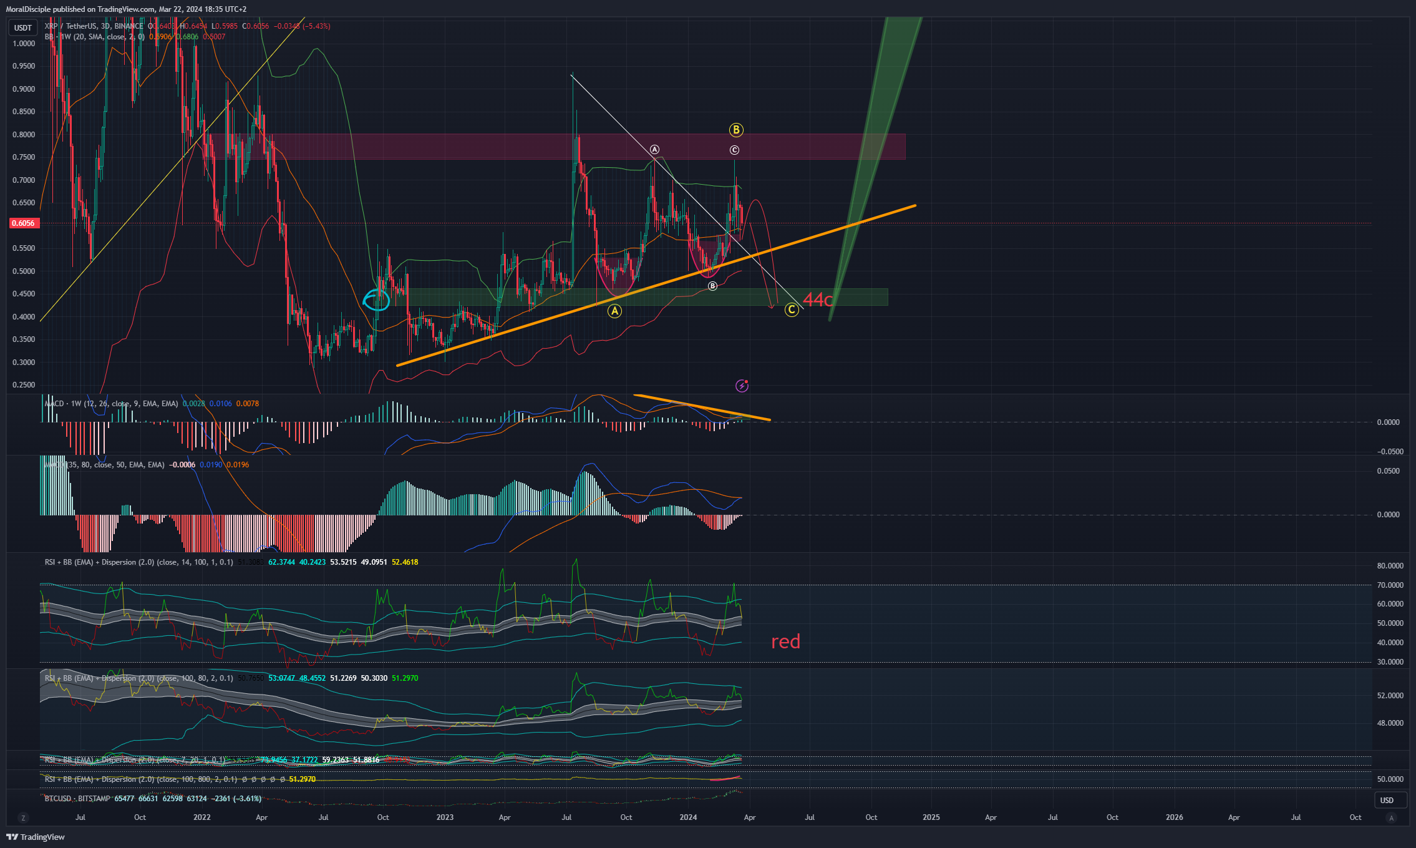This screenshot has width=1416, height=848.
Task: Open the USD currency selector
Action: point(1390,800)
